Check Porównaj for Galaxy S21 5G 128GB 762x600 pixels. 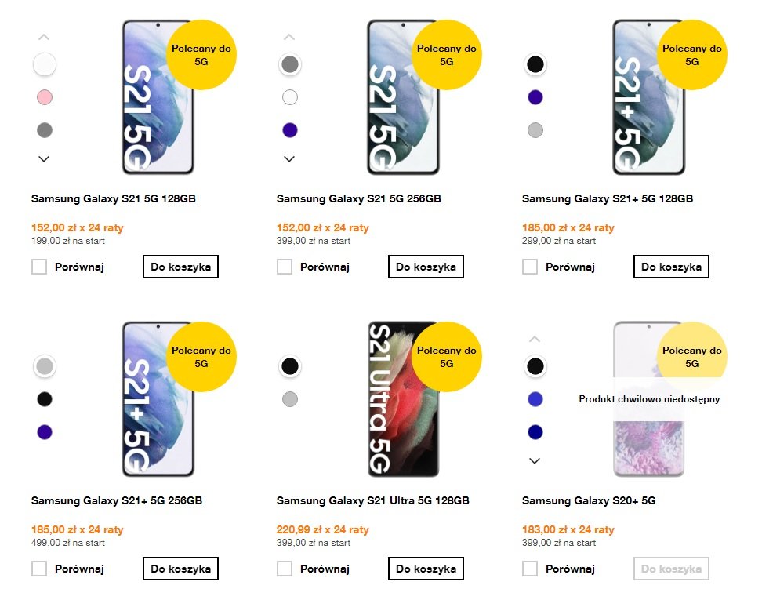[x=39, y=267]
